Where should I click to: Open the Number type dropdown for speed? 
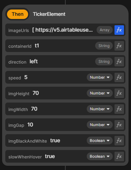point(100,77)
